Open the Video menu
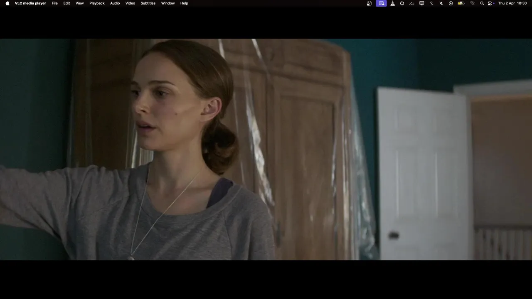532x299 pixels. pyautogui.click(x=130, y=3)
